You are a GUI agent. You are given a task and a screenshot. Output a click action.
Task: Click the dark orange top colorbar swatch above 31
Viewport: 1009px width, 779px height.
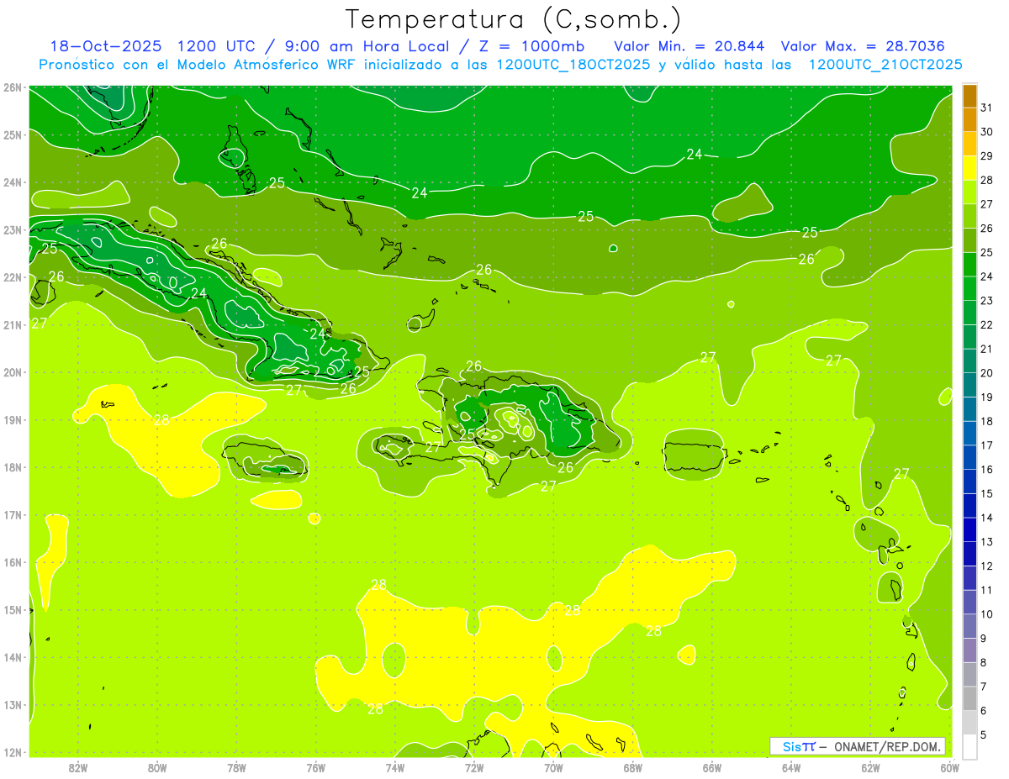pyautogui.click(x=969, y=97)
